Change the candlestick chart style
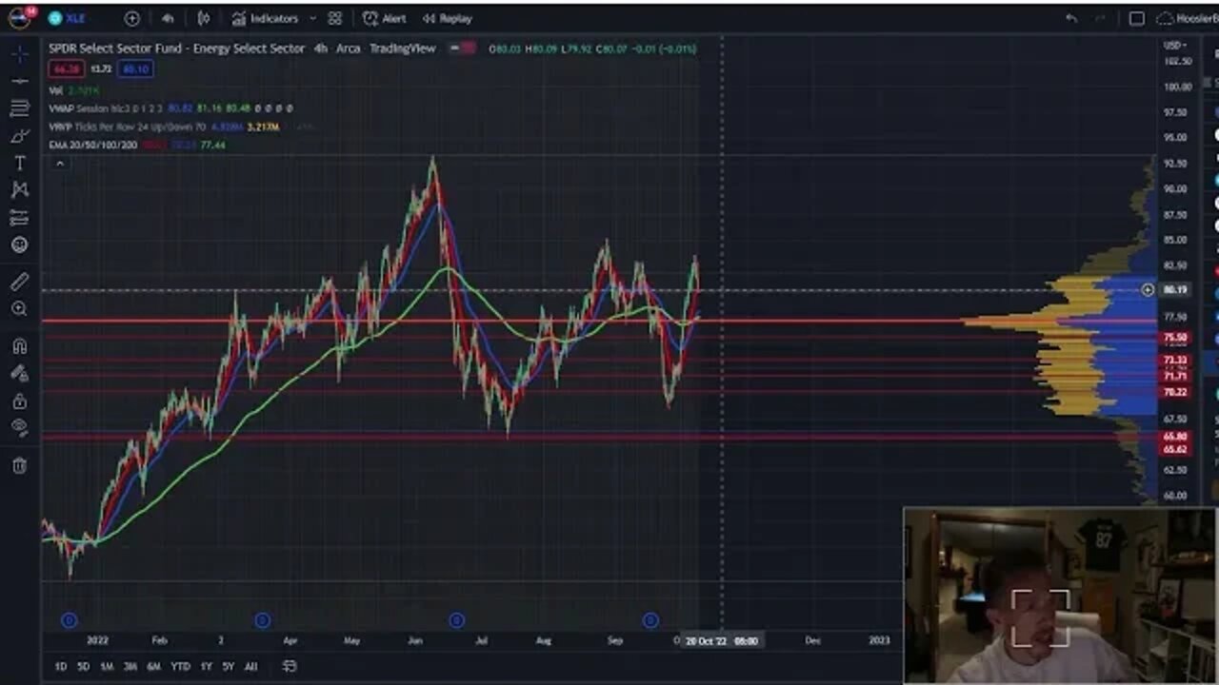The width and height of the screenshot is (1219, 685). [204, 18]
